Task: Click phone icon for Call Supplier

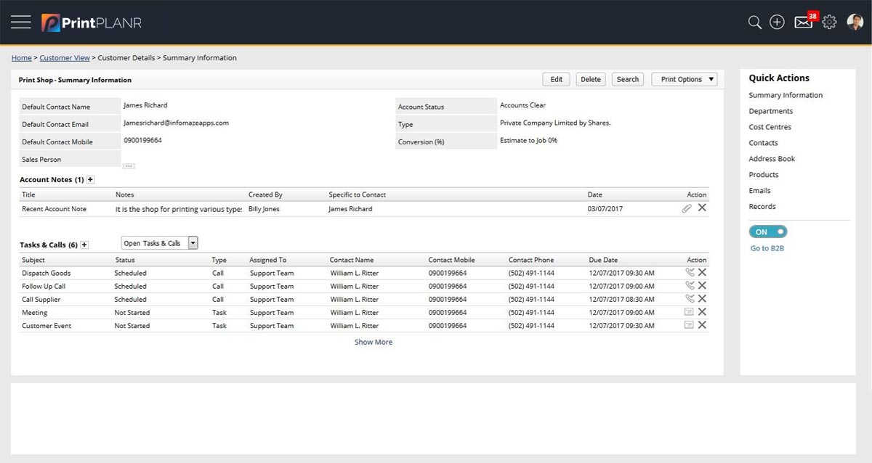Action: (x=690, y=299)
